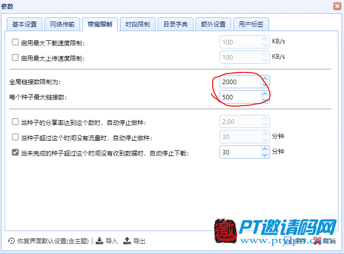Uncheck the 未完成的种子 auto-stop download checkbox
344x254 pixels.
15,152
